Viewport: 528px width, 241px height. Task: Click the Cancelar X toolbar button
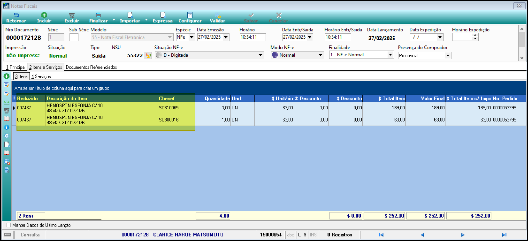click(x=278, y=18)
